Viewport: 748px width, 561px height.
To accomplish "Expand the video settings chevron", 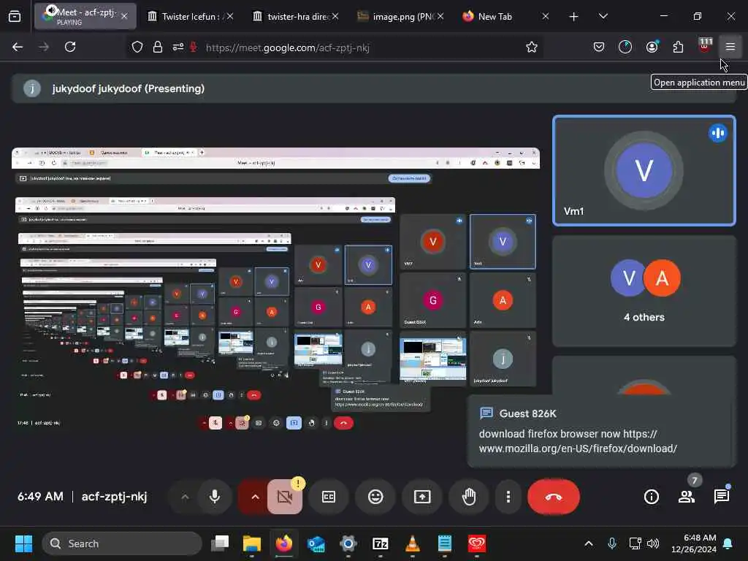I will tap(255, 497).
